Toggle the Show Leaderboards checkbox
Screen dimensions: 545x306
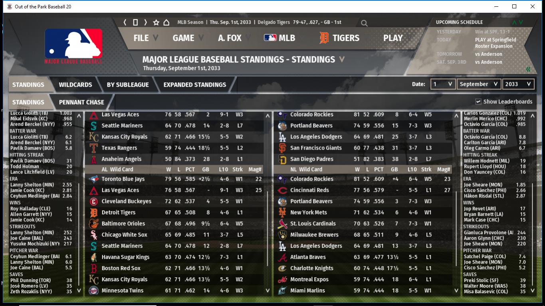pyautogui.click(x=478, y=102)
